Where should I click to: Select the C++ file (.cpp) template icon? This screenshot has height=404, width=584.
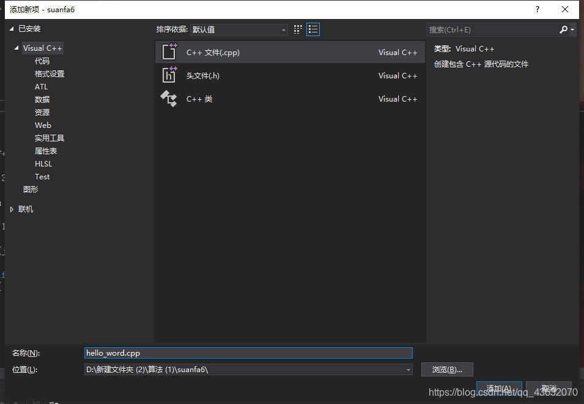click(169, 52)
